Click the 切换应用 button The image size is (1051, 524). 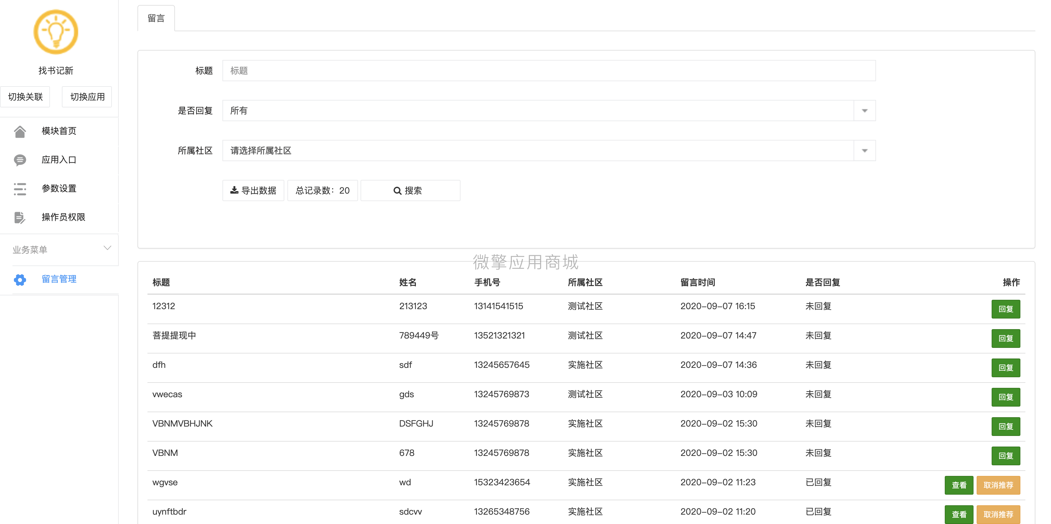click(87, 96)
